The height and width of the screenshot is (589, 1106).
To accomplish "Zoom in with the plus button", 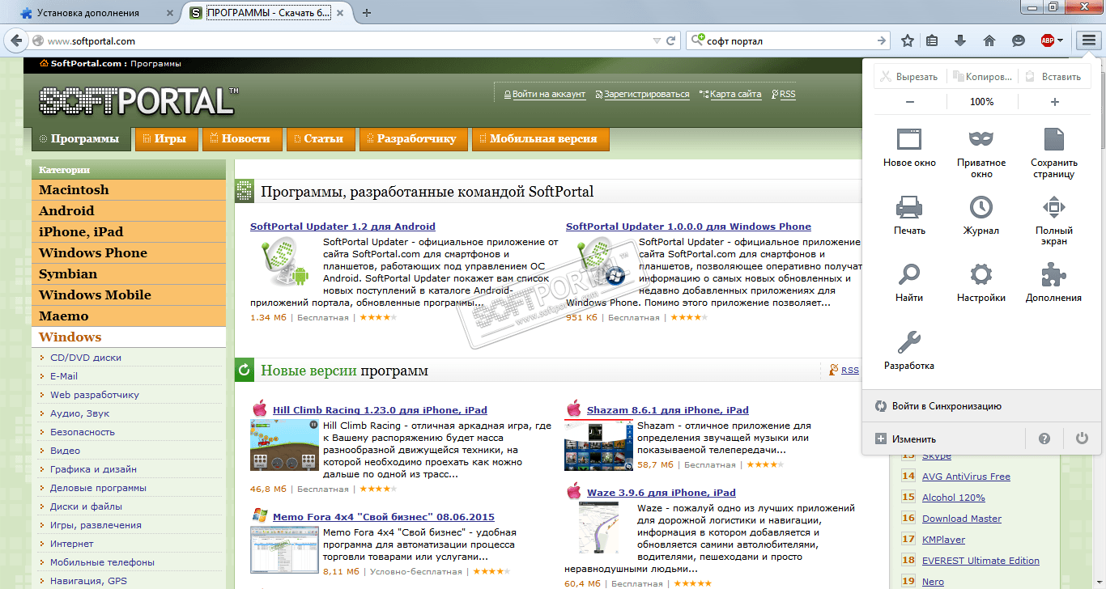I will tap(1054, 102).
